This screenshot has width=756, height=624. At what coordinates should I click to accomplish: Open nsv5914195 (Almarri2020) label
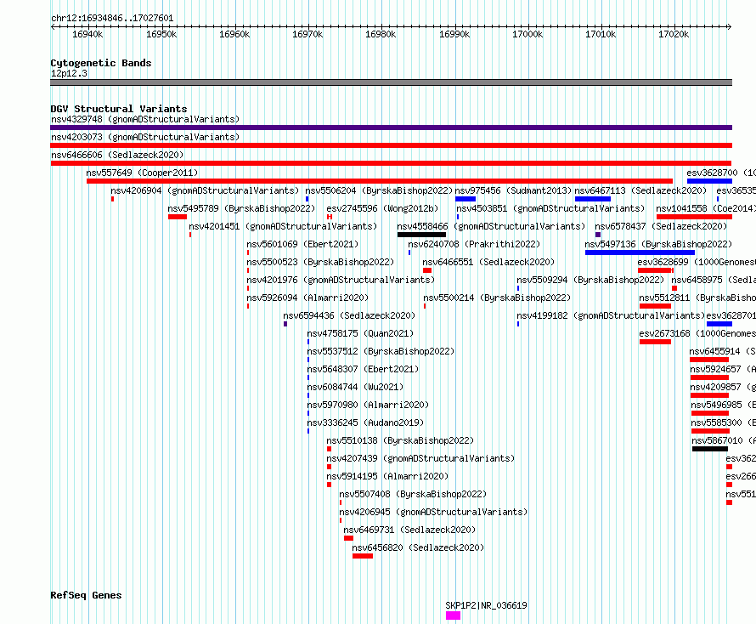(x=387, y=476)
